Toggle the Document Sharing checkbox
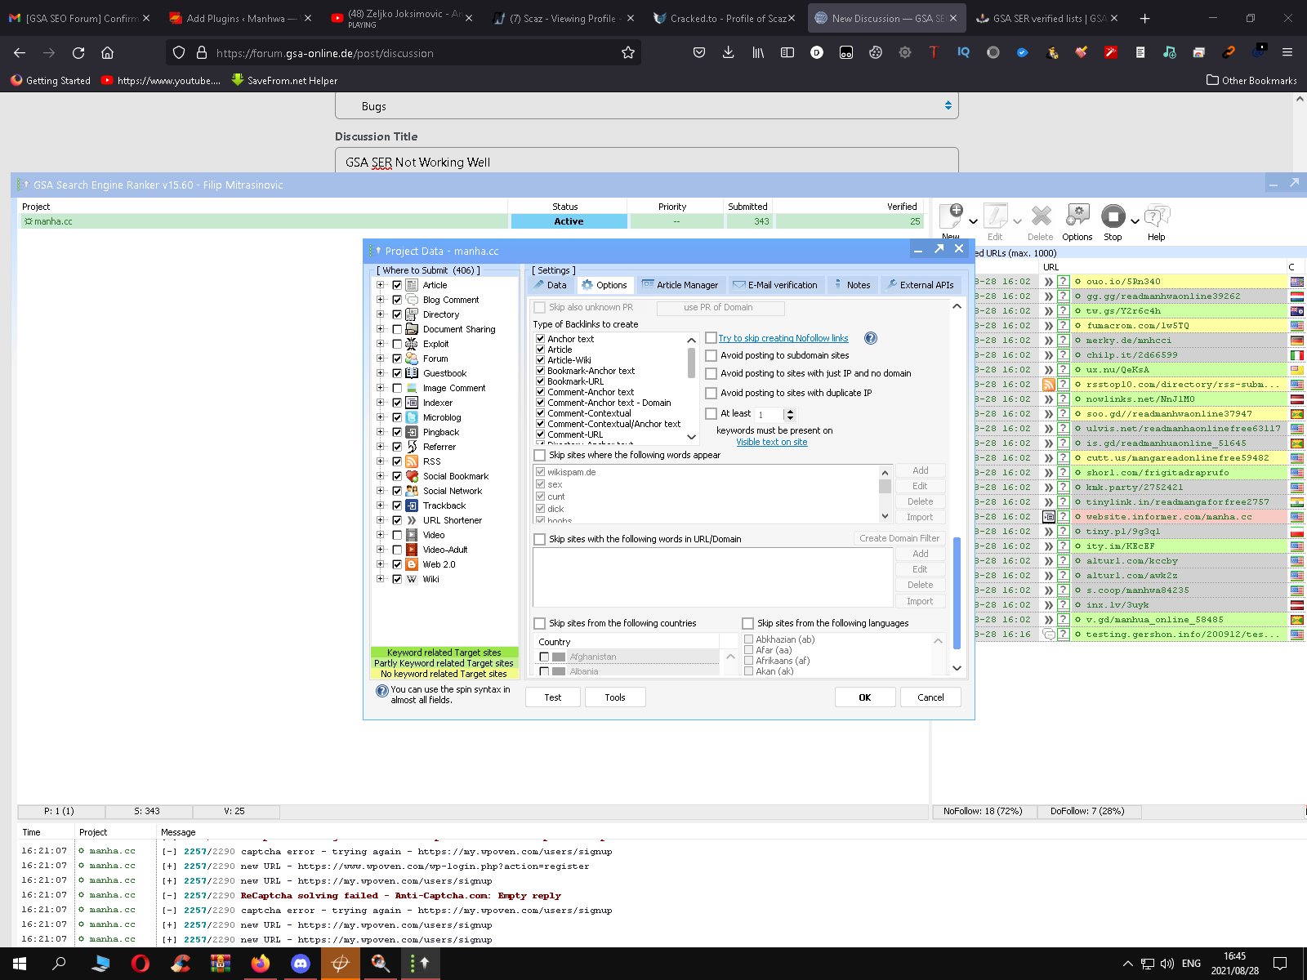Viewport: 1307px width, 980px height. tap(397, 329)
